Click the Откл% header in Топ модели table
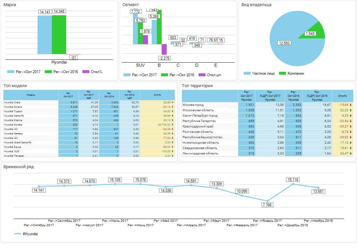The height and width of the screenshot is (252, 357). point(157,95)
